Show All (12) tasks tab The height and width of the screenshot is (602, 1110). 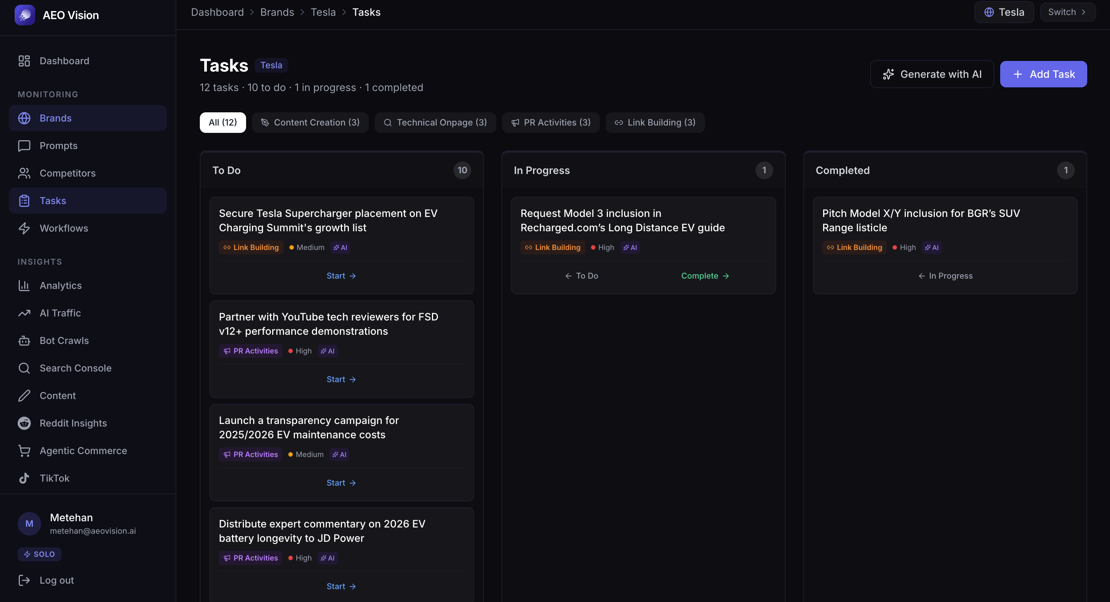[x=222, y=123]
